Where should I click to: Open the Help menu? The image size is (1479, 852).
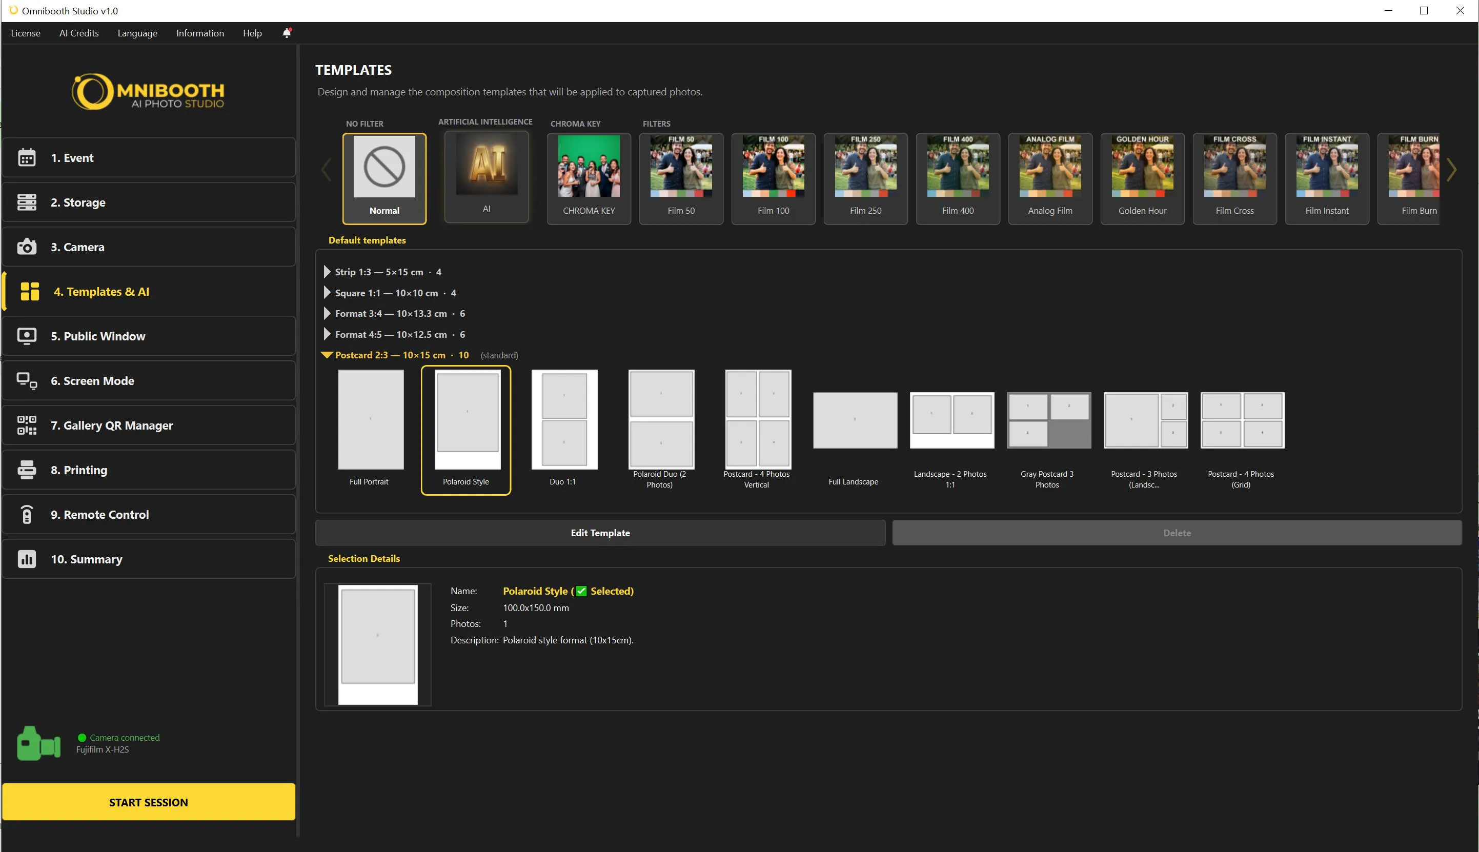(252, 33)
